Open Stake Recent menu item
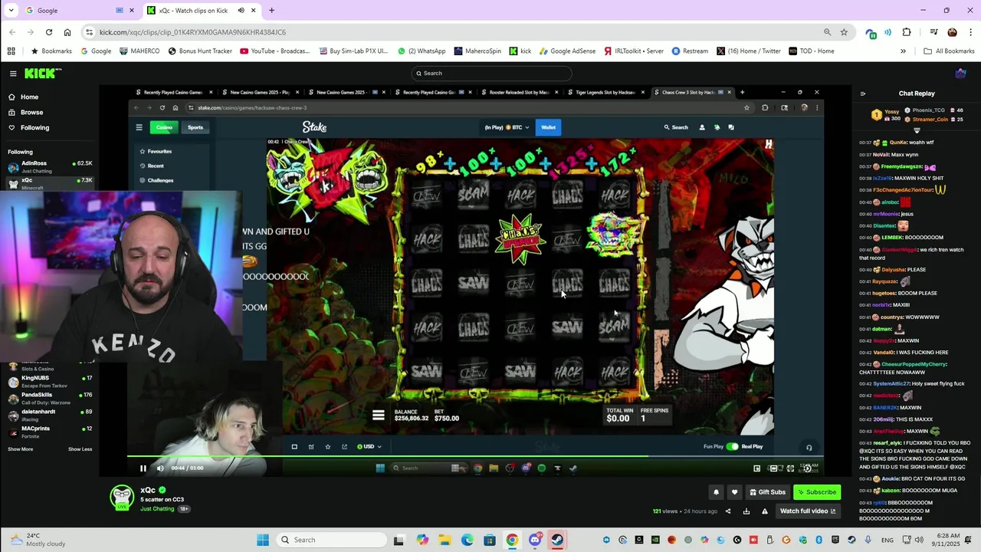The height and width of the screenshot is (552, 981). (x=156, y=166)
